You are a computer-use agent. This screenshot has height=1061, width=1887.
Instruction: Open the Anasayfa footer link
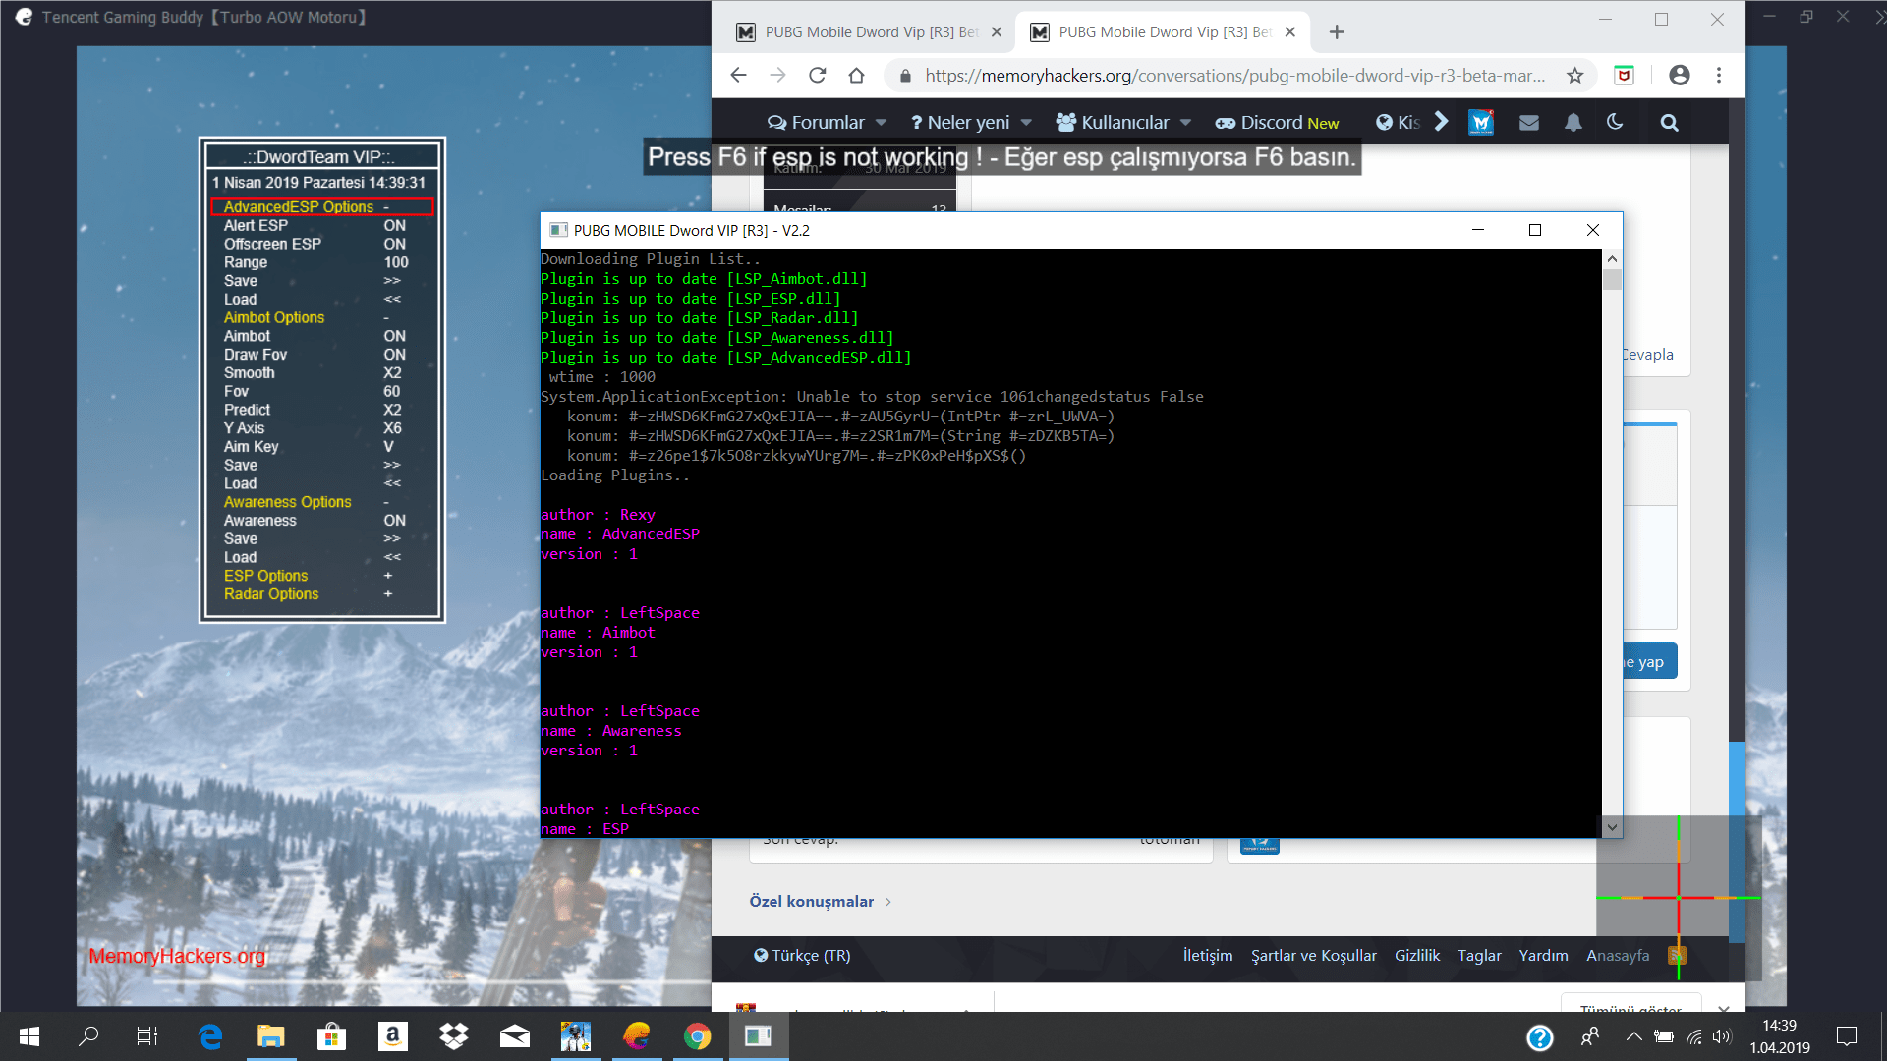[1618, 956]
